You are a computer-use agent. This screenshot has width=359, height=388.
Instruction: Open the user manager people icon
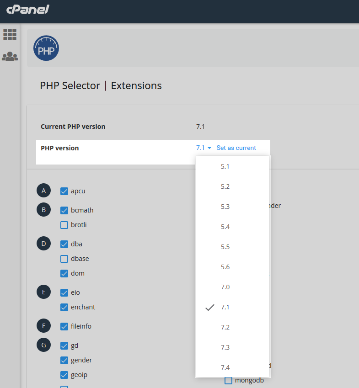coord(10,56)
